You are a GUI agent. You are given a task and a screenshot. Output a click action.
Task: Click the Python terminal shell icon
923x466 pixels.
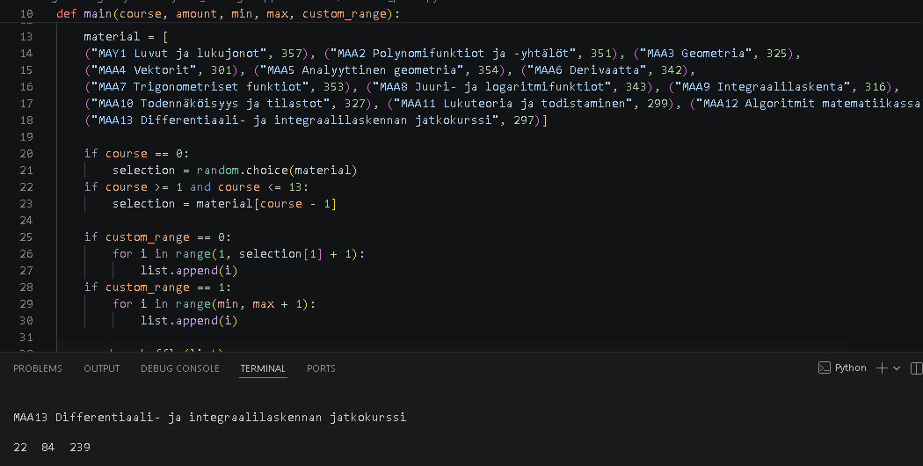pyautogui.click(x=825, y=368)
